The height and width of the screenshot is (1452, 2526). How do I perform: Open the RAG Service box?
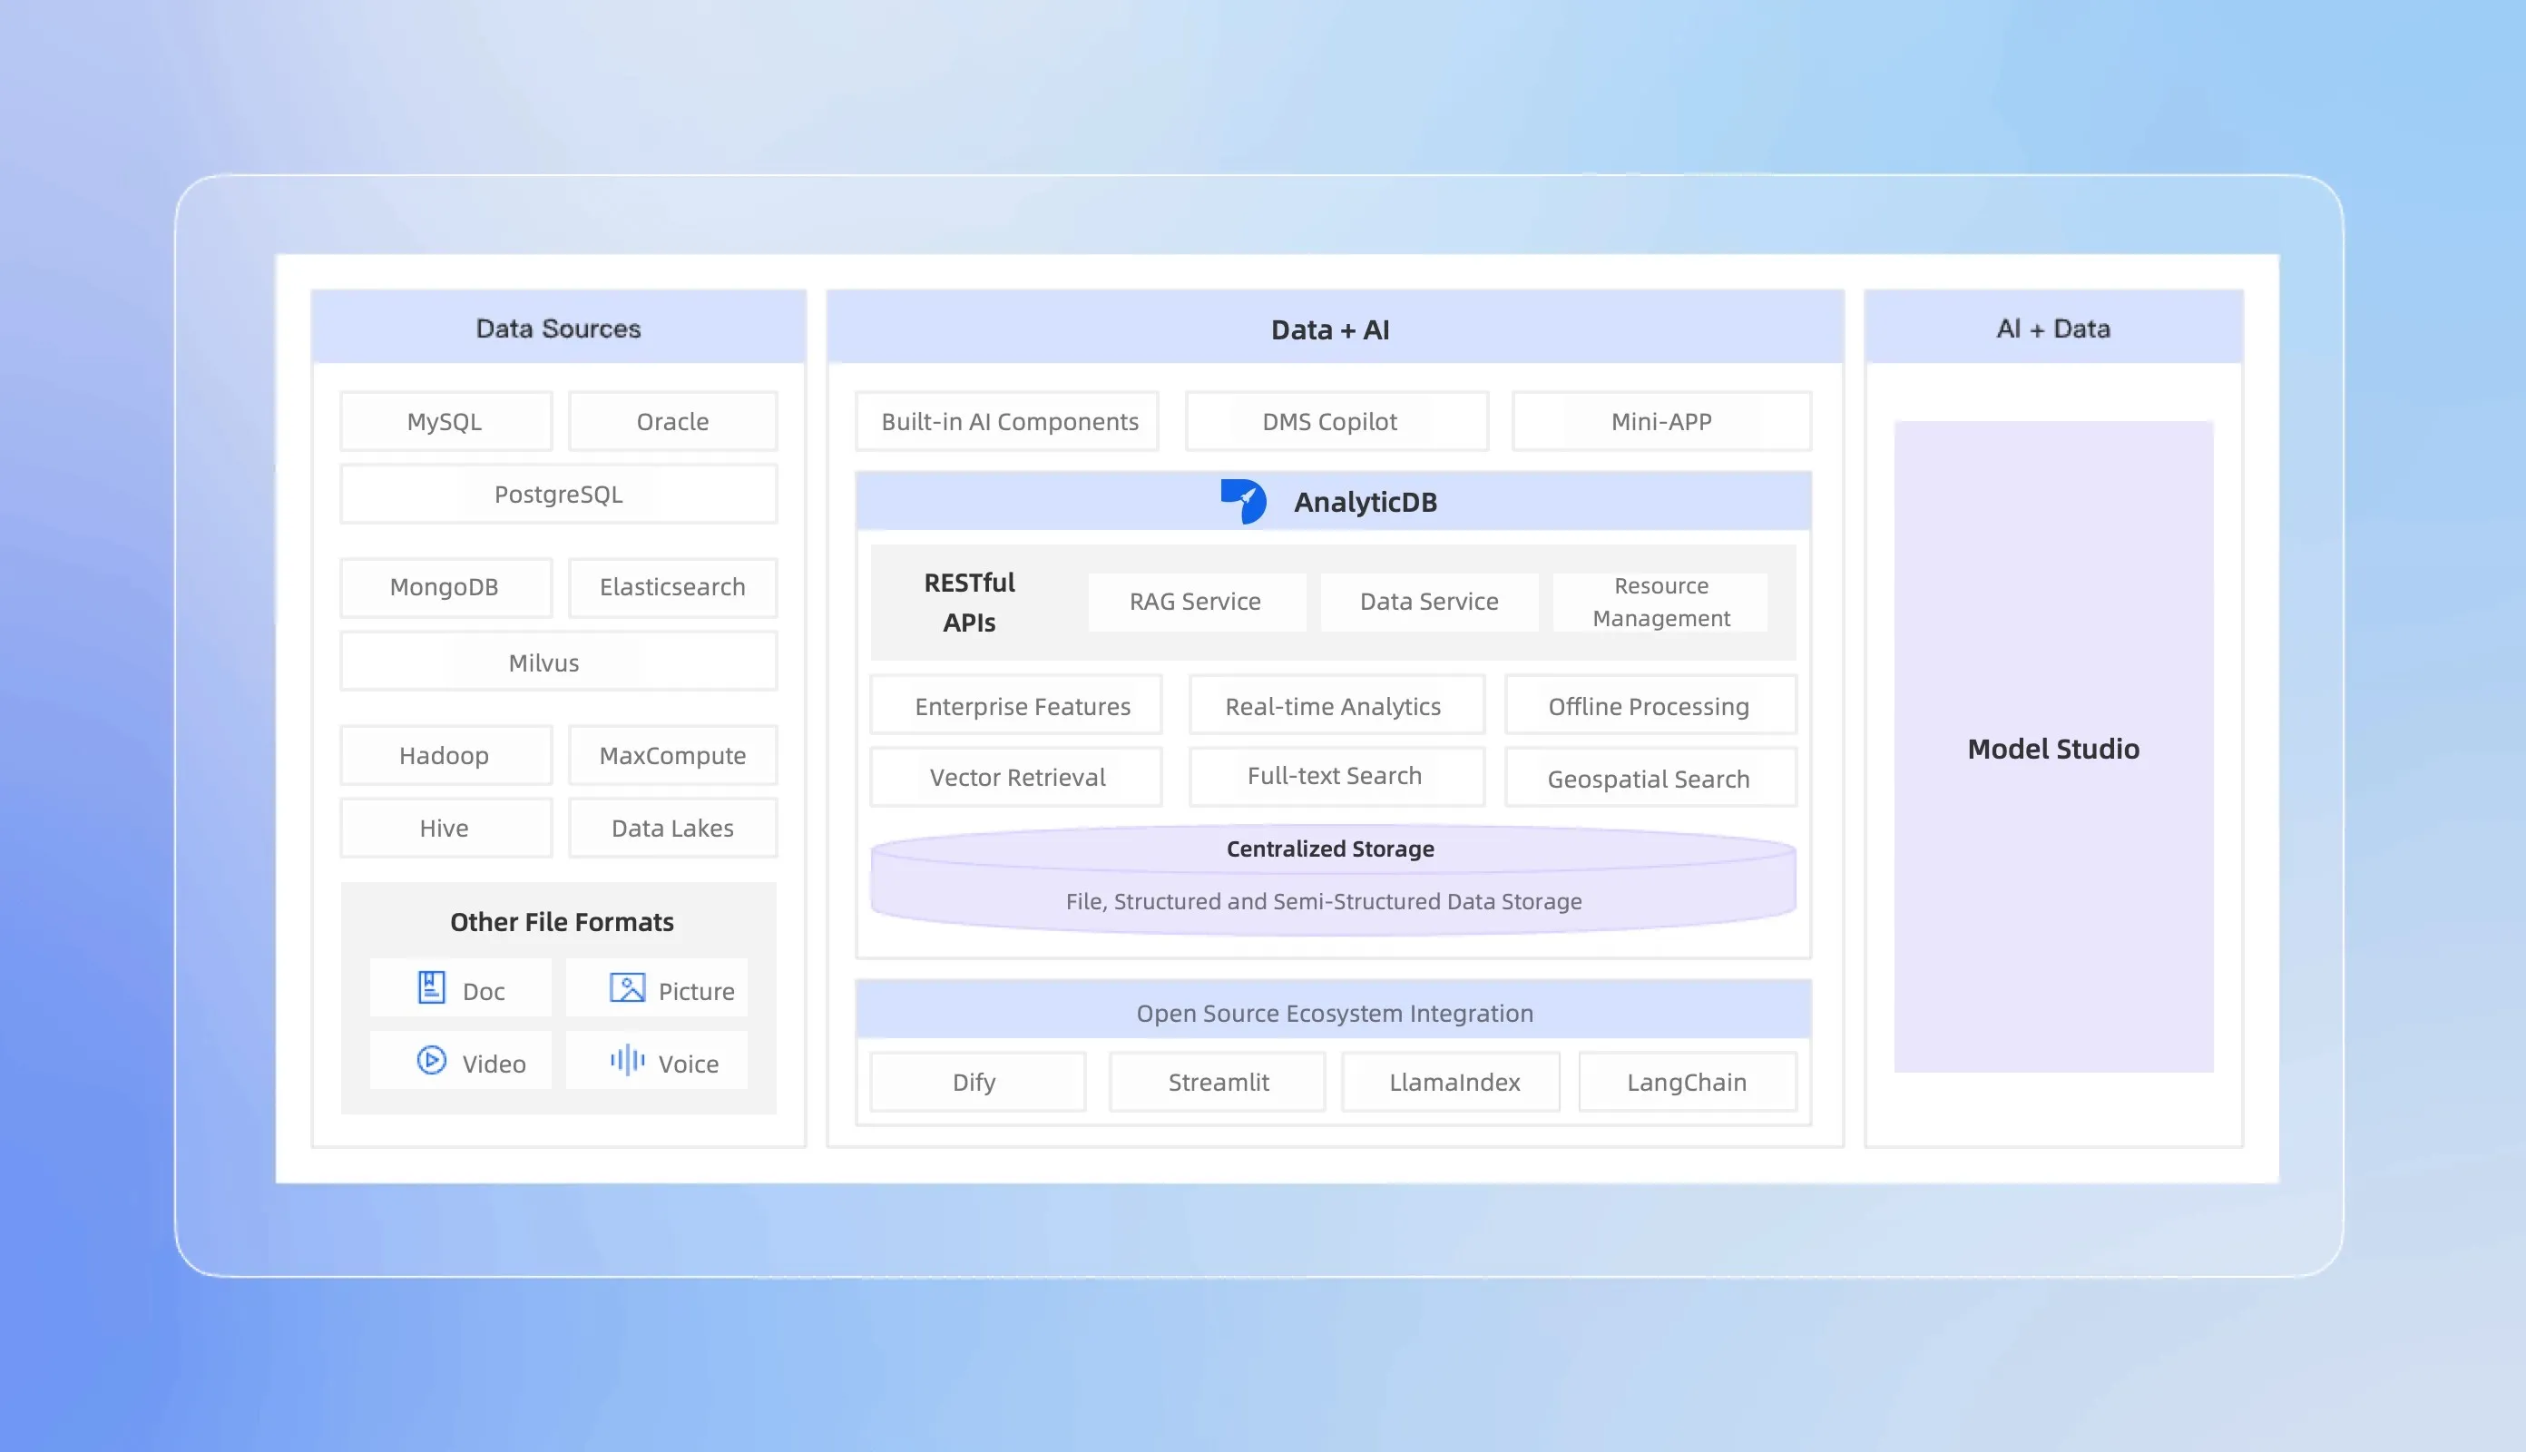coord(1195,602)
